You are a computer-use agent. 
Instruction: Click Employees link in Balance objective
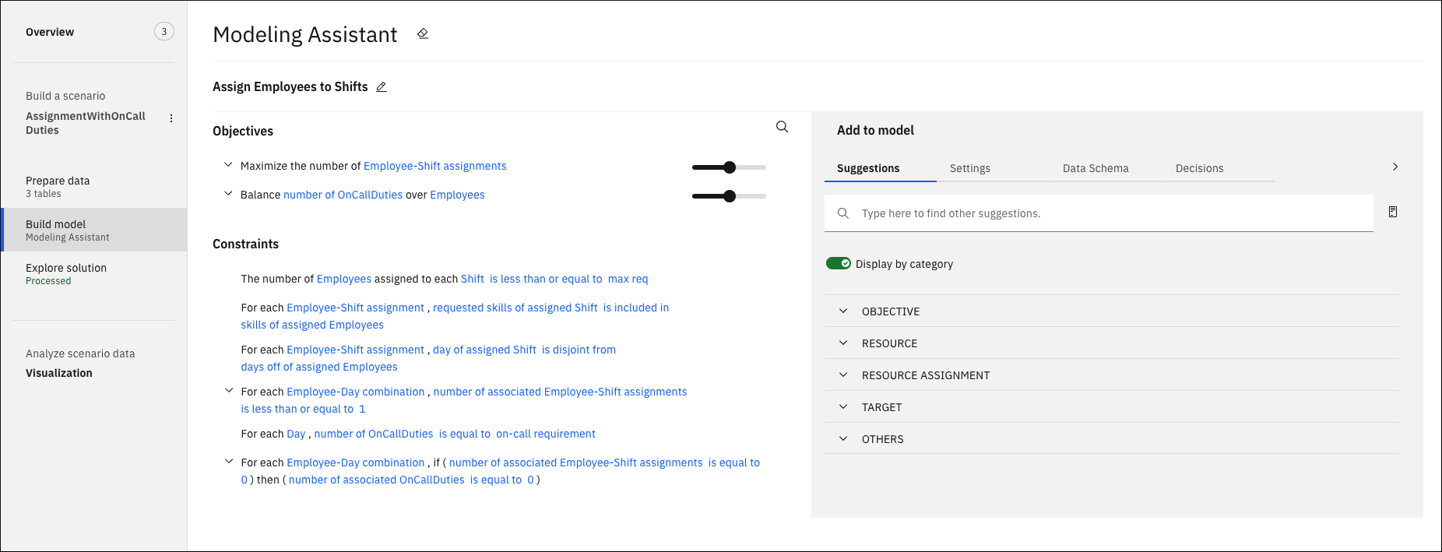click(457, 195)
